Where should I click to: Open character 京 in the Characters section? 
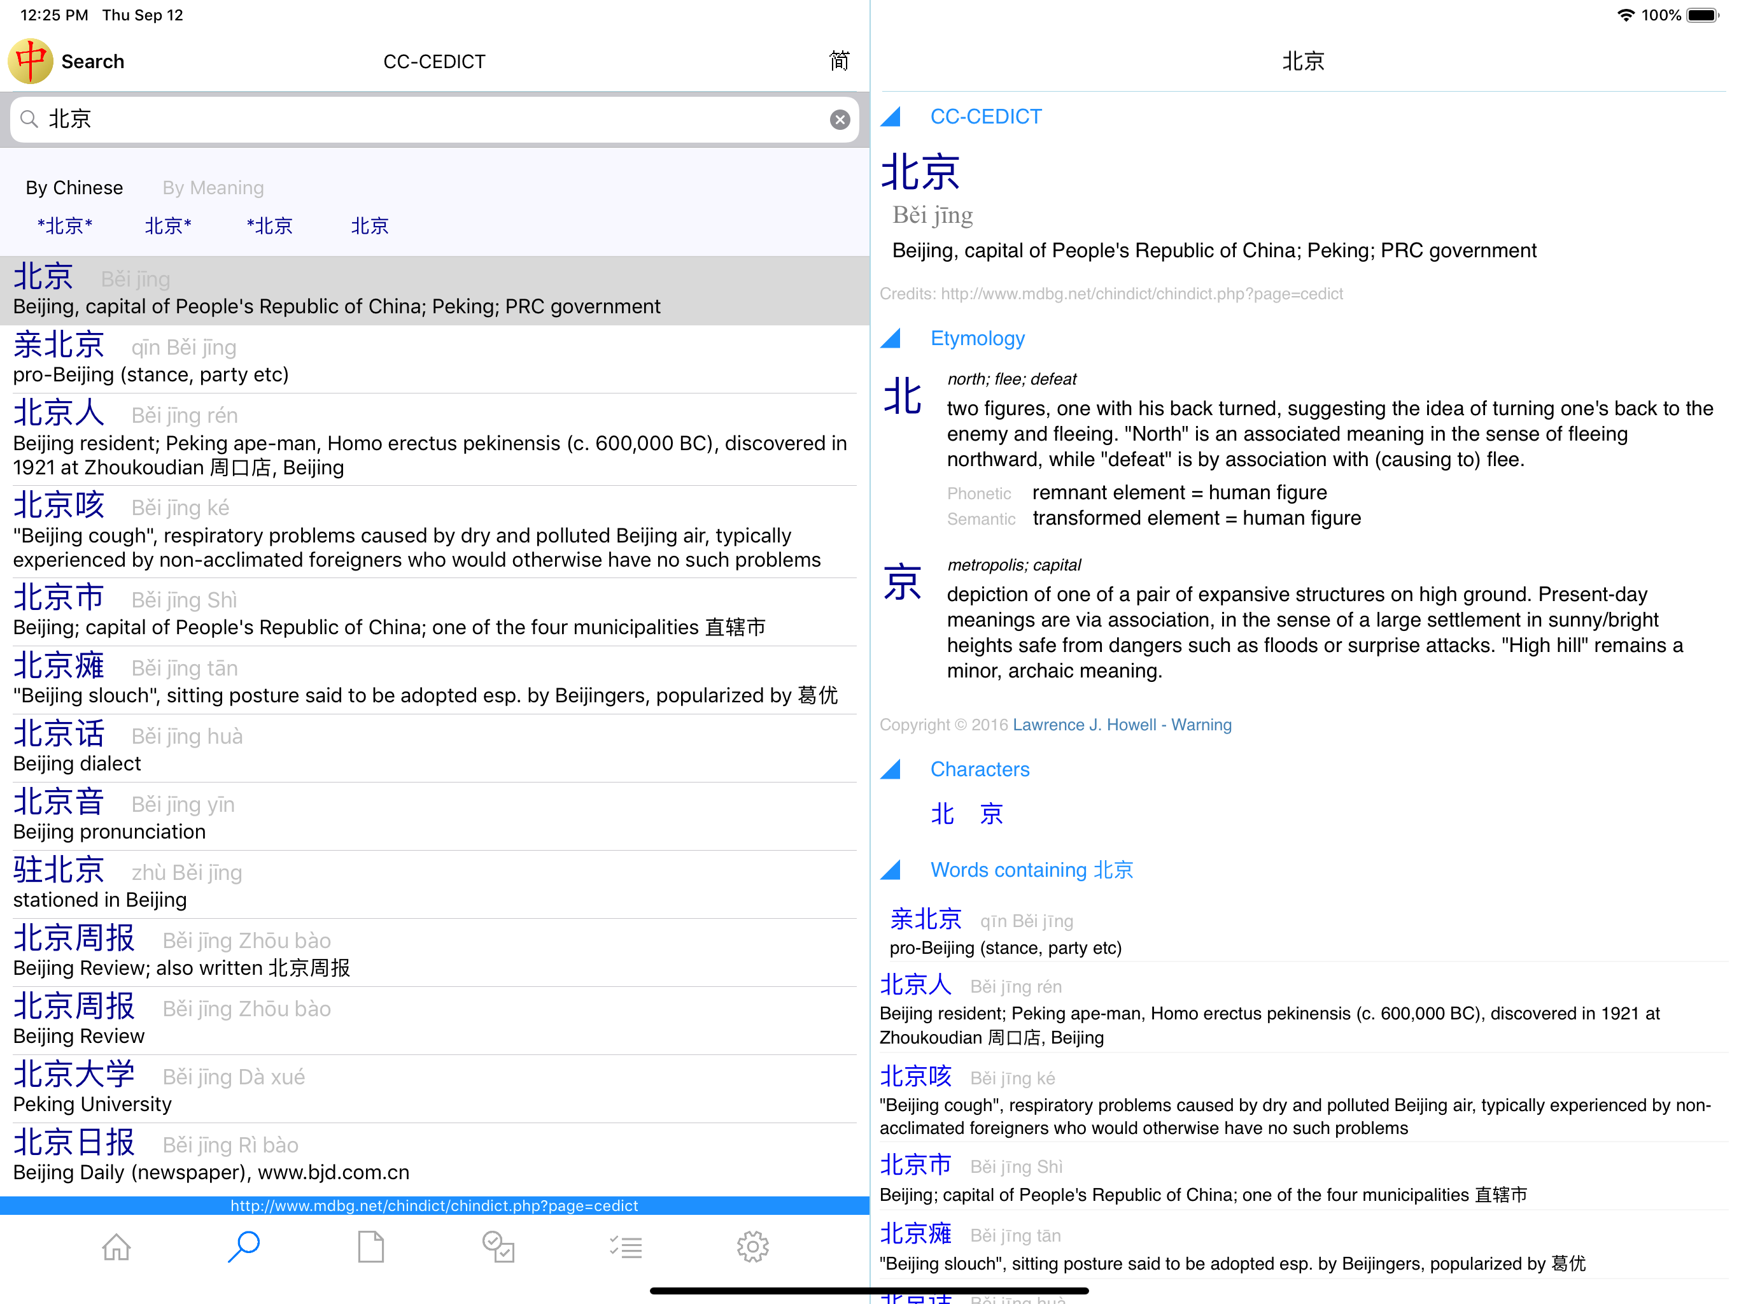coord(990,814)
